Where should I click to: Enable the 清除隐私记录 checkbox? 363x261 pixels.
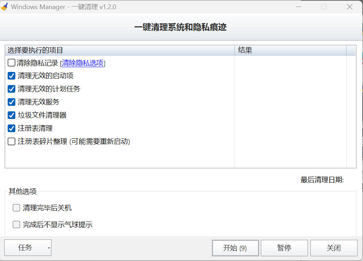tap(12, 63)
